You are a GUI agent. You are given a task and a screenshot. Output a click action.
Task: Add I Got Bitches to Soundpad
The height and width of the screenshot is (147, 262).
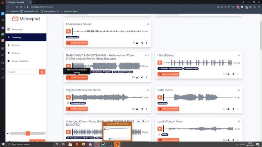(168, 74)
